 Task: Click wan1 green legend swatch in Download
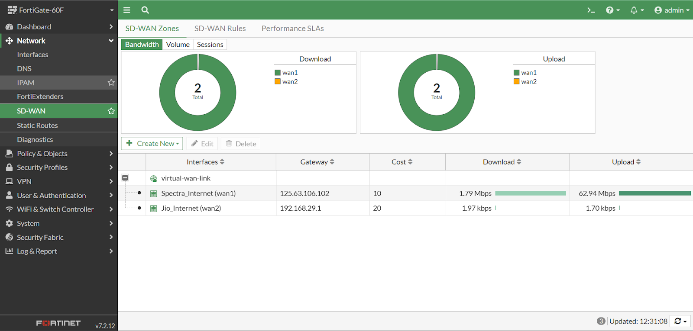point(278,73)
